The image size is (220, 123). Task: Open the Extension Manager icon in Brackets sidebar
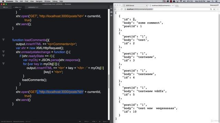pos(111,12)
